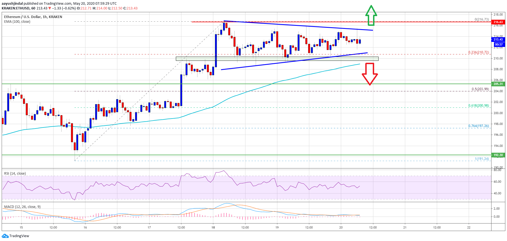Click the Ethereum / U.S. Dollar, 1h, KRAKEN title
This screenshot has width=507, height=241.
point(33,17)
